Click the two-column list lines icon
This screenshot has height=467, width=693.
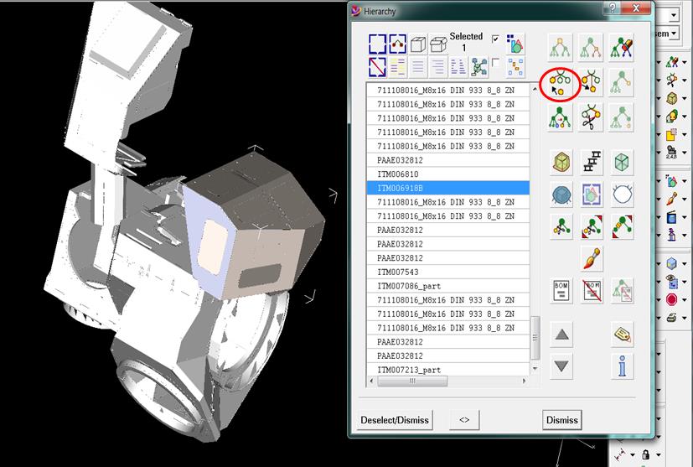click(x=458, y=67)
